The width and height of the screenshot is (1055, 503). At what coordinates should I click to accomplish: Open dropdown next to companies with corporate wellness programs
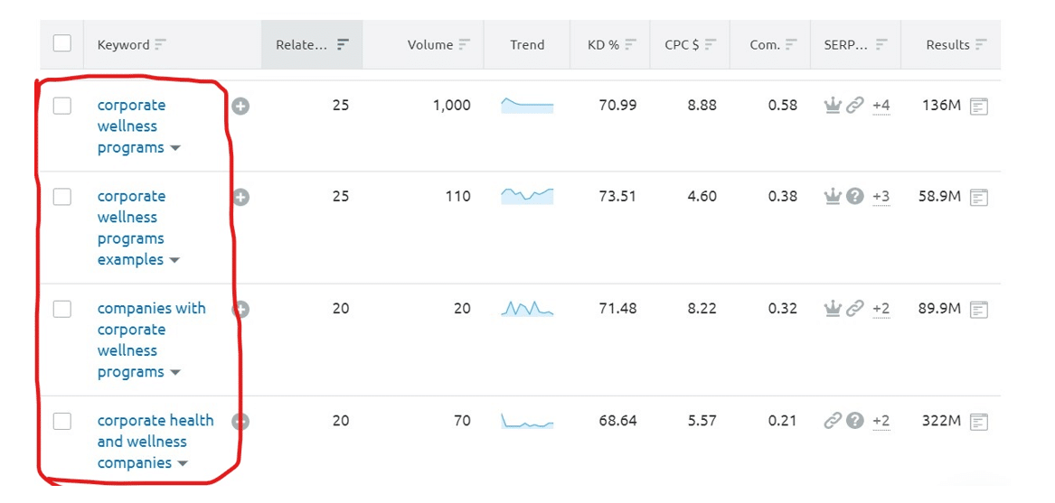tap(174, 373)
